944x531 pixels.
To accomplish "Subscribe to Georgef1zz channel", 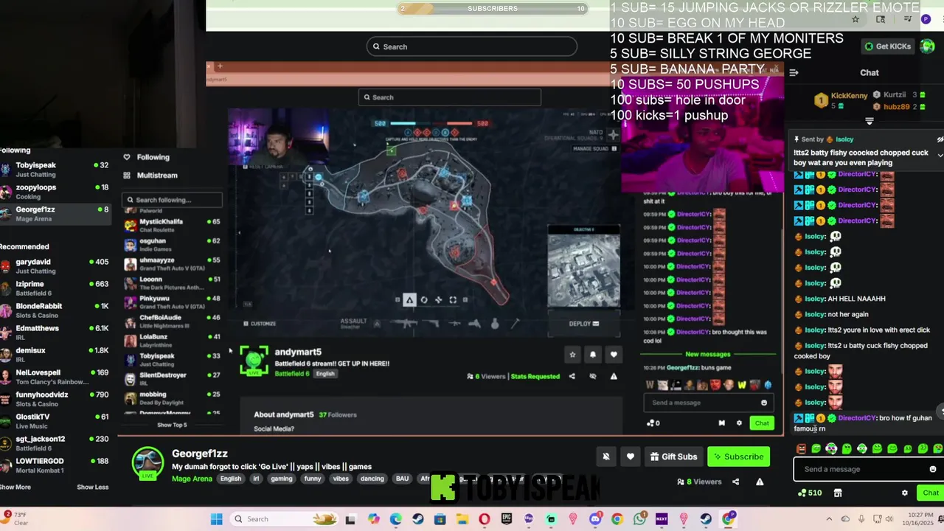I will click(738, 457).
